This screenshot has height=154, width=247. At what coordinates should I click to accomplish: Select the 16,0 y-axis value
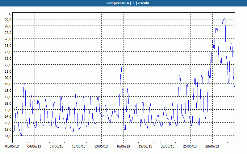tap(8, 103)
